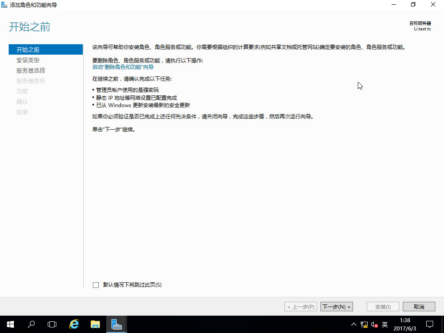Open clock showing 1:38 2017/6/3
The width and height of the screenshot is (444, 333).
405,324
